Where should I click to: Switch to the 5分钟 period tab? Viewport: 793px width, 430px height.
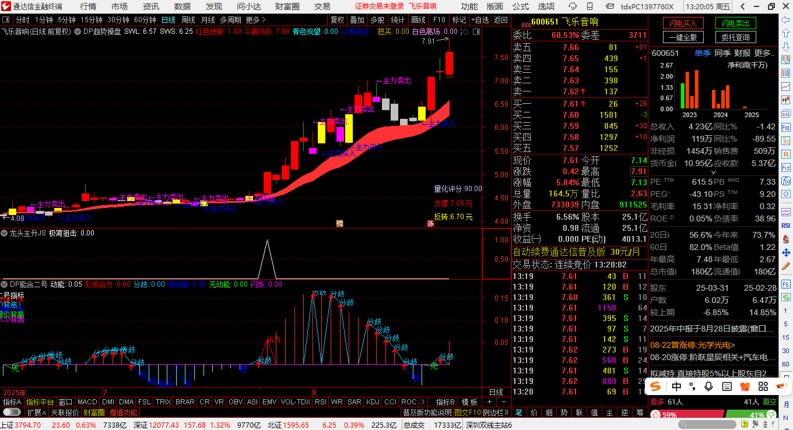pyautogui.click(x=66, y=20)
